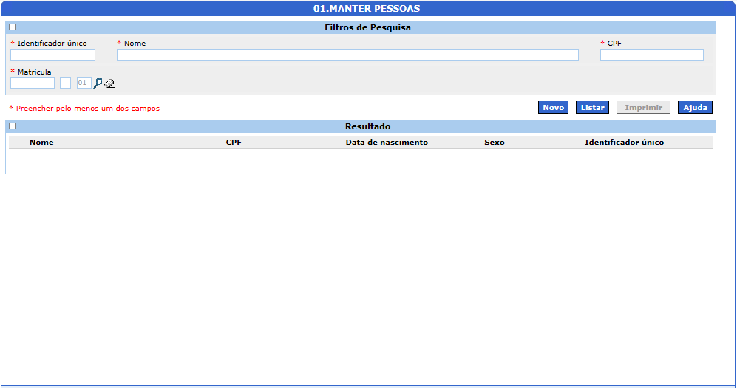
Task: Click the first Matrícula number field
Action: (x=33, y=84)
